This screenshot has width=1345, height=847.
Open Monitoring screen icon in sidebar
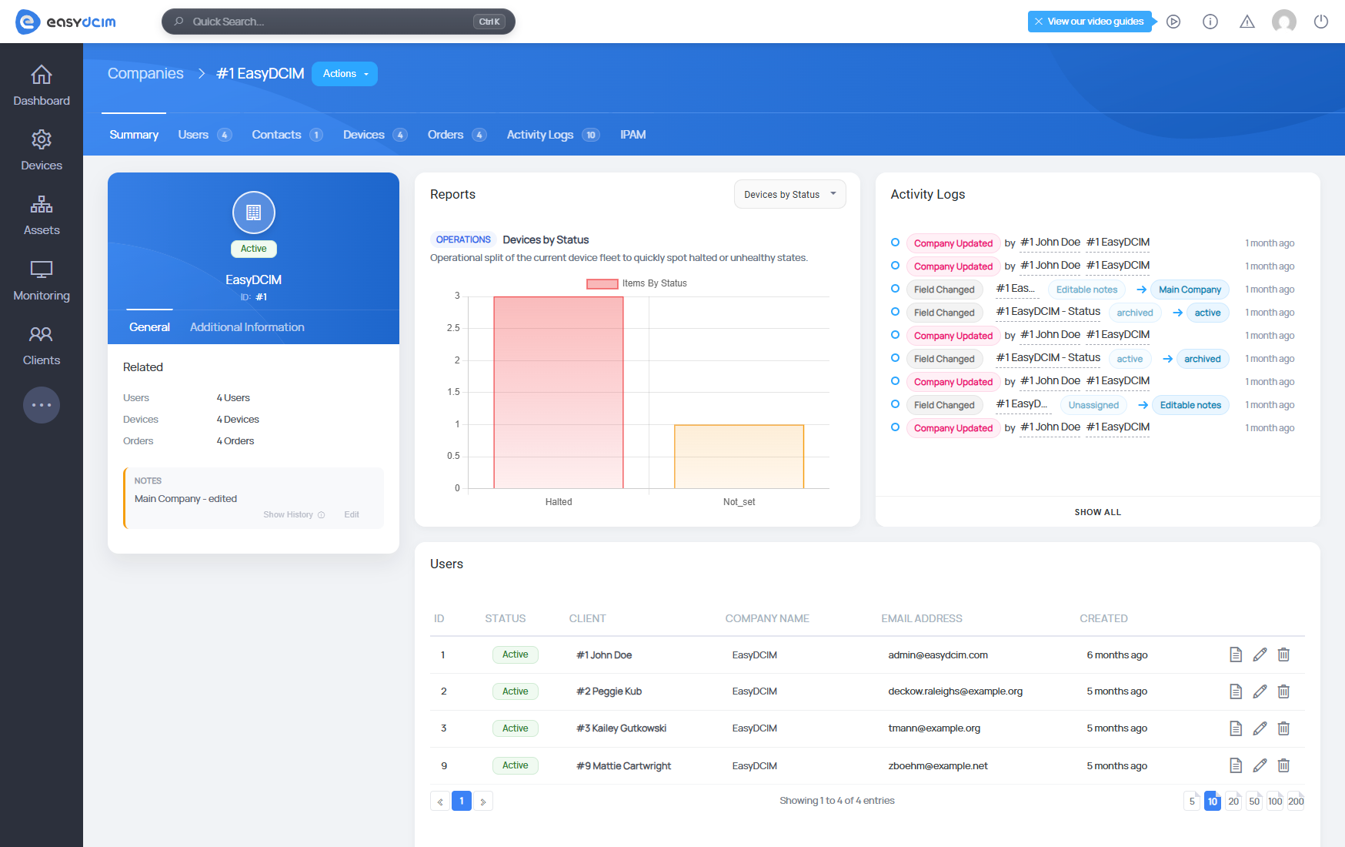coord(42,269)
